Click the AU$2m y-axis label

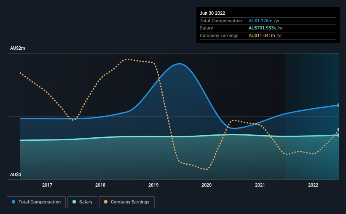(x=18, y=48)
